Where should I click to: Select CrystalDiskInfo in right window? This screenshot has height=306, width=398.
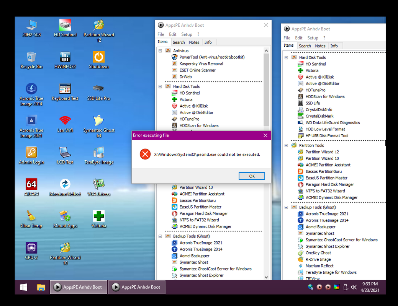point(319,109)
